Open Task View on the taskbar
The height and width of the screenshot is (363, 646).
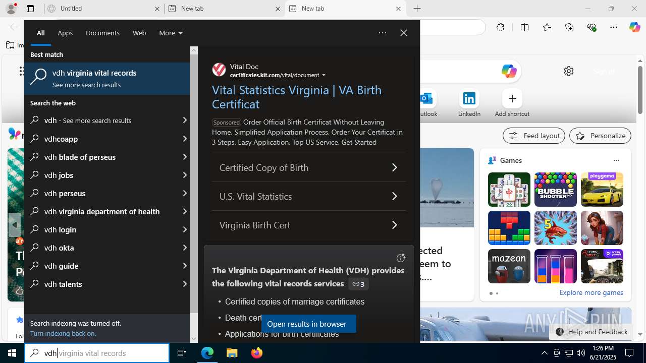click(x=182, y=353)
